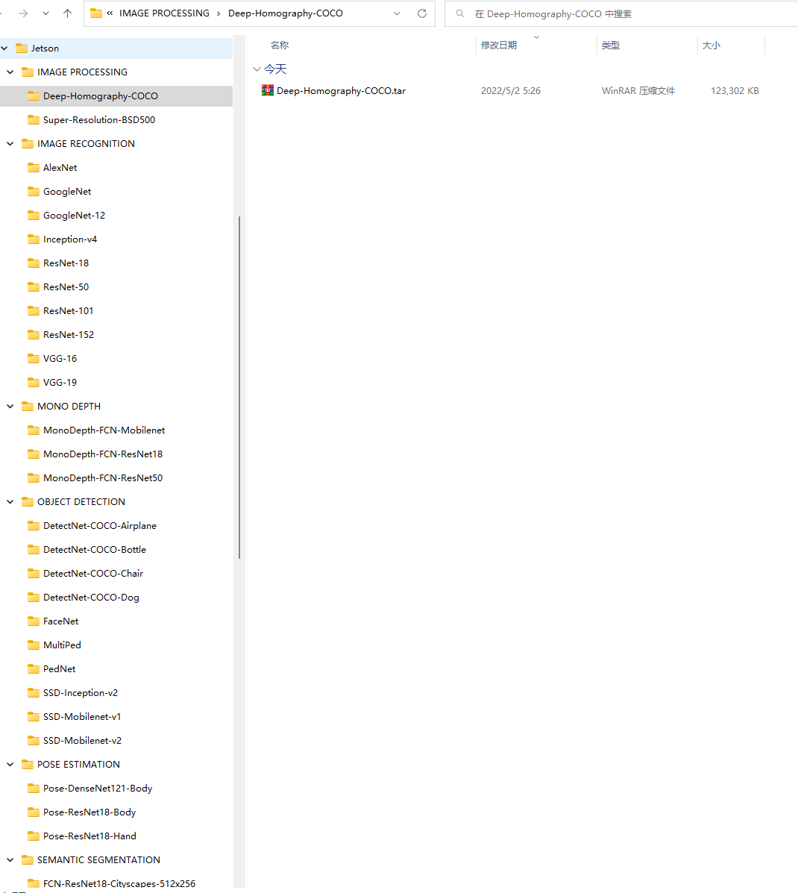Click Deep-Homography-COCO in the address path
Viewport: 798px width, 893px height.
pos(285,13)
